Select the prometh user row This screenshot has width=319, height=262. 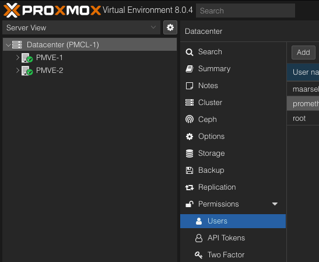tap(303, 104)
